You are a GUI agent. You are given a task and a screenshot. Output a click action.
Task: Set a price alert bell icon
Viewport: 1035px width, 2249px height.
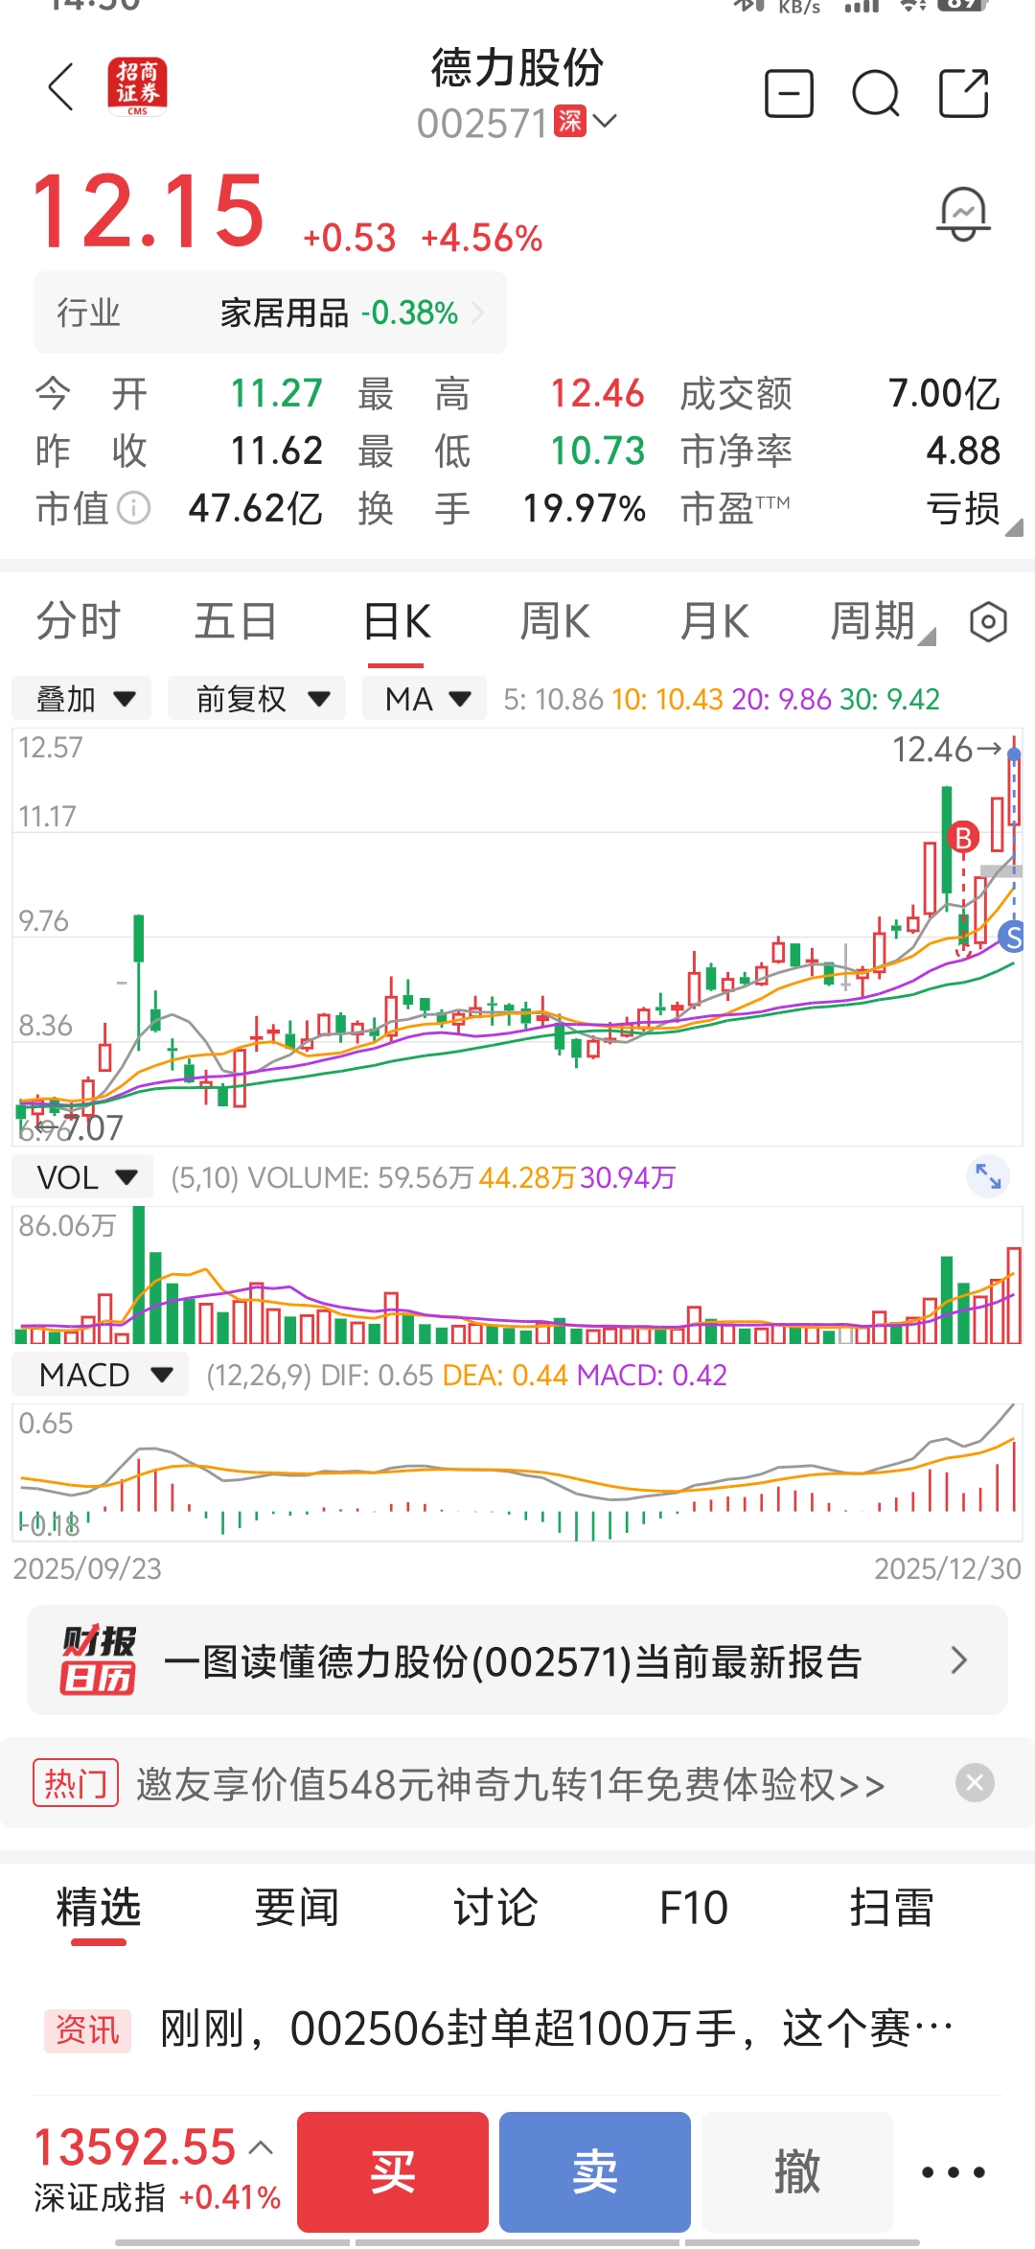tap(963, 214)
